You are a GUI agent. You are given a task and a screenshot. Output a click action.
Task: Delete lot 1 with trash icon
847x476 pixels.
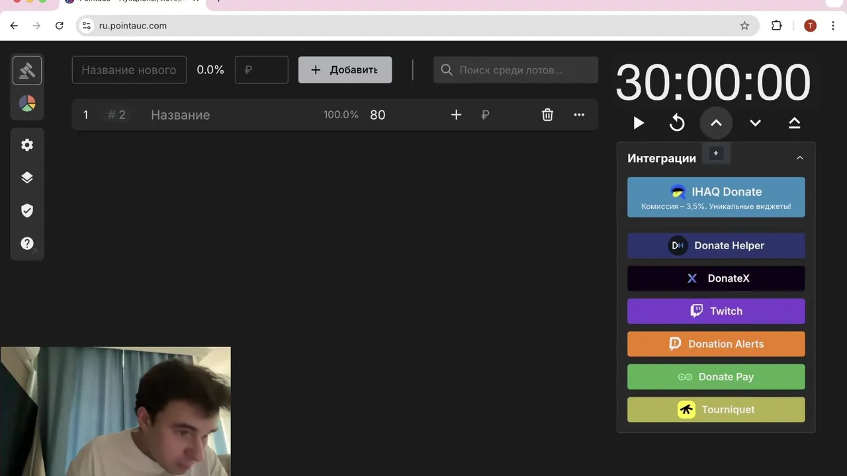click(547, 115)
